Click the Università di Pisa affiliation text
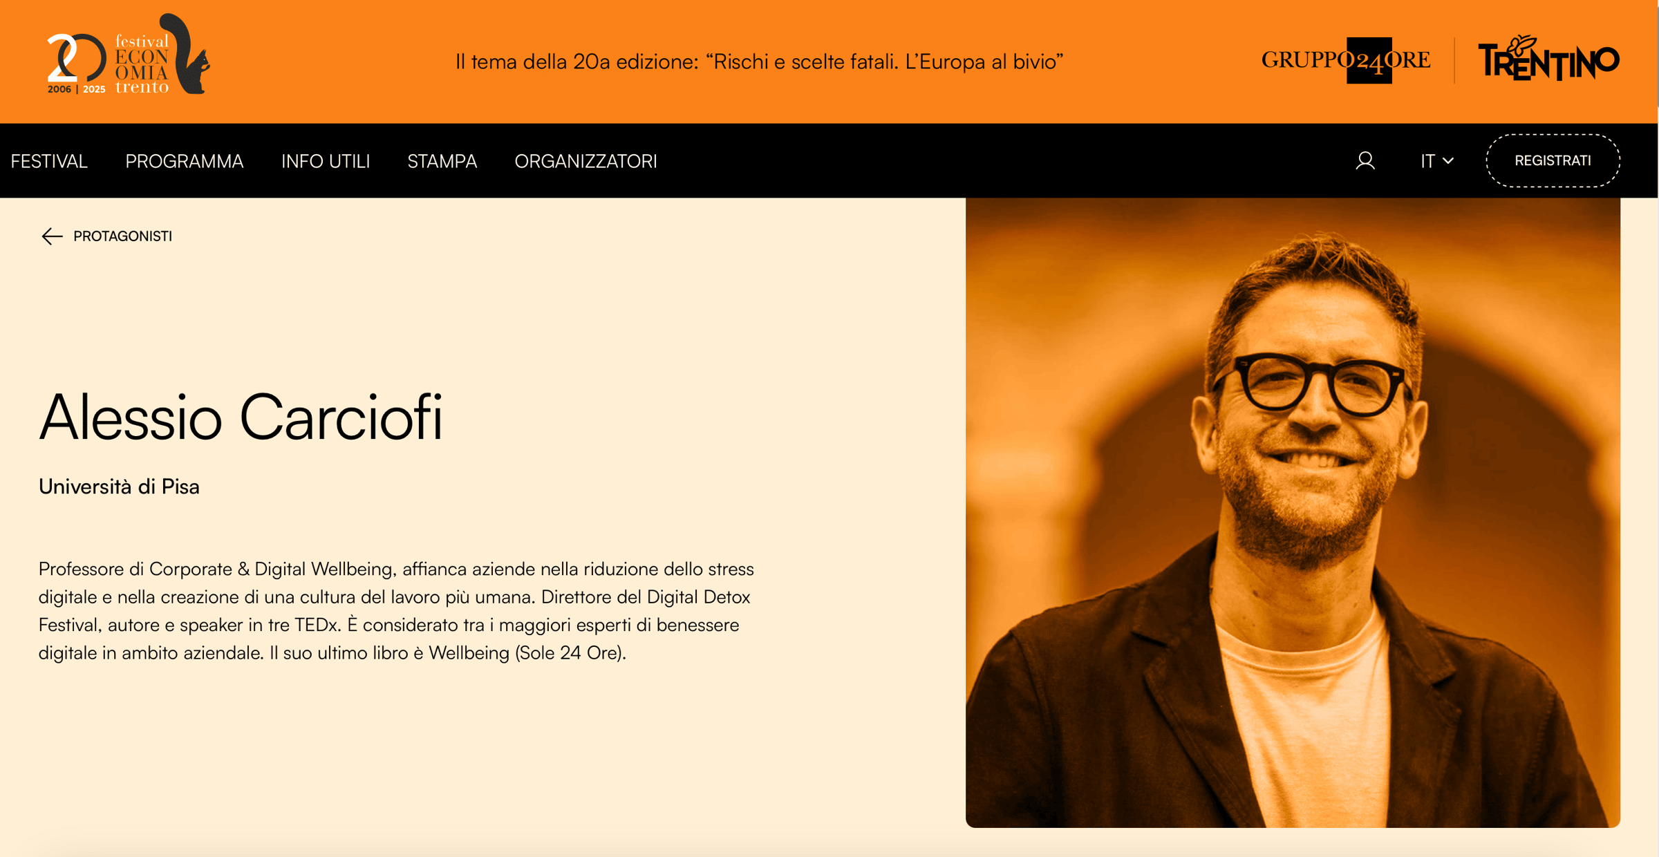1659x857 pixels. pyautogui.click(x=119, y=487)
